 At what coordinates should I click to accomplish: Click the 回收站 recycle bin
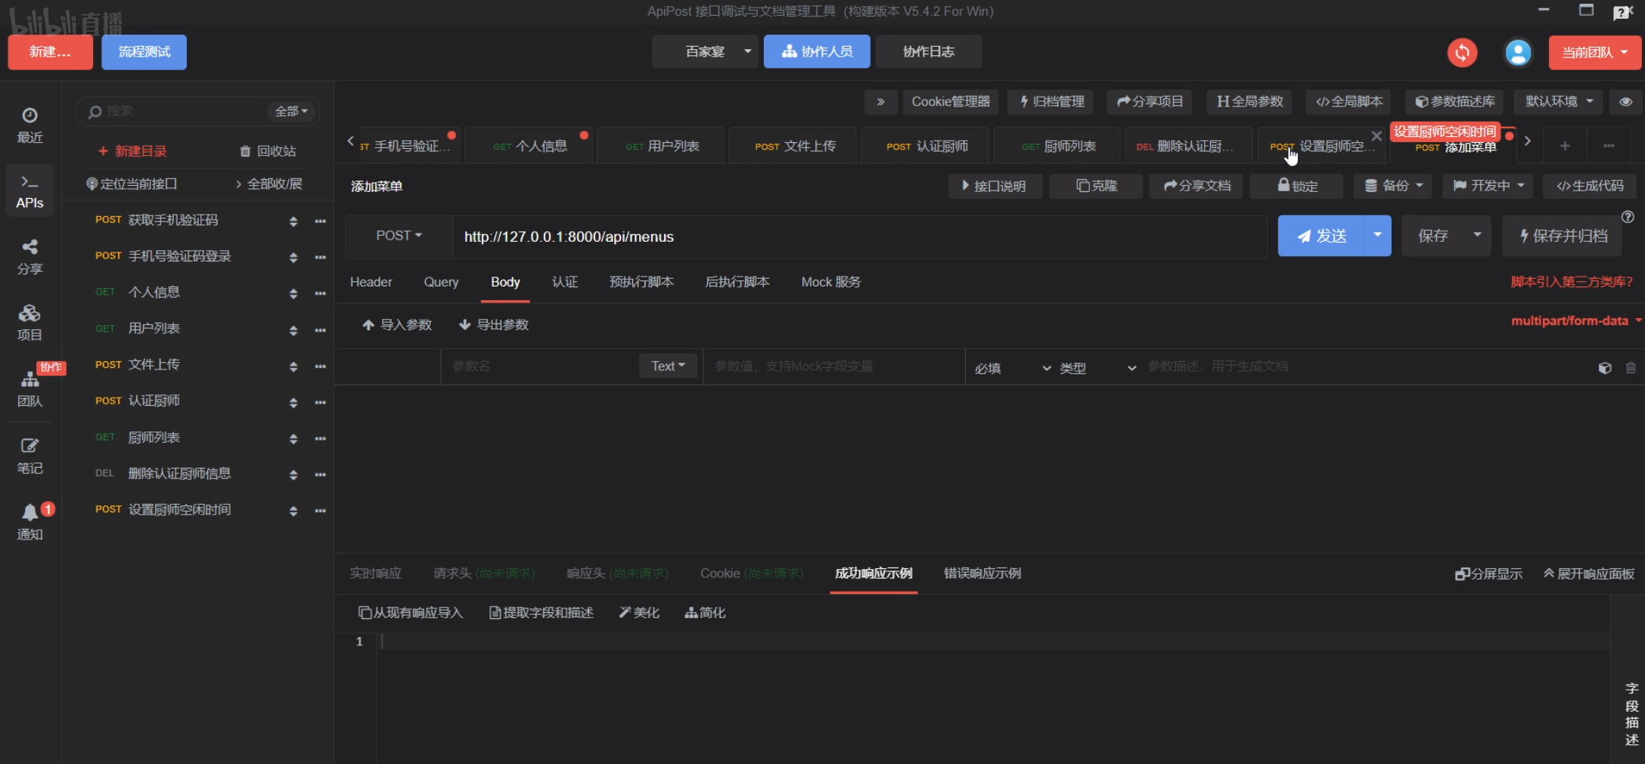coord(268,151)
